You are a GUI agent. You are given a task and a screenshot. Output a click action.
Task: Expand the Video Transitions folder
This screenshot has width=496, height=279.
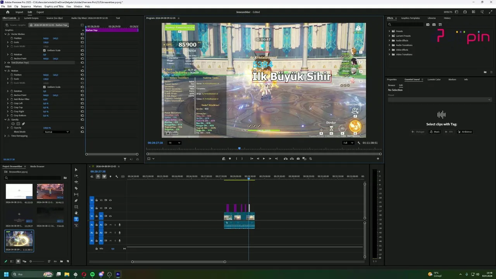(389, 54)
